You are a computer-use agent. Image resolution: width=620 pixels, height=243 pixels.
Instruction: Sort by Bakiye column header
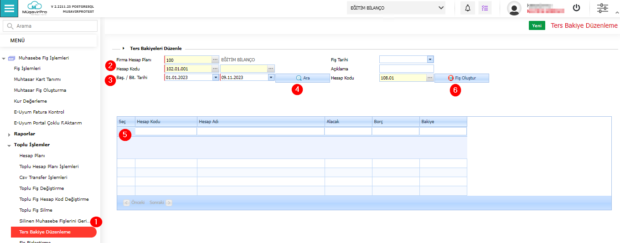443,122
